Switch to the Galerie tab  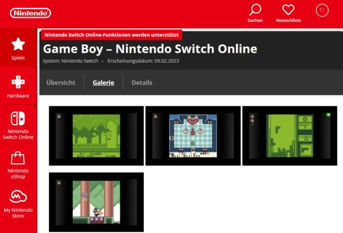[x=103, y=82]
